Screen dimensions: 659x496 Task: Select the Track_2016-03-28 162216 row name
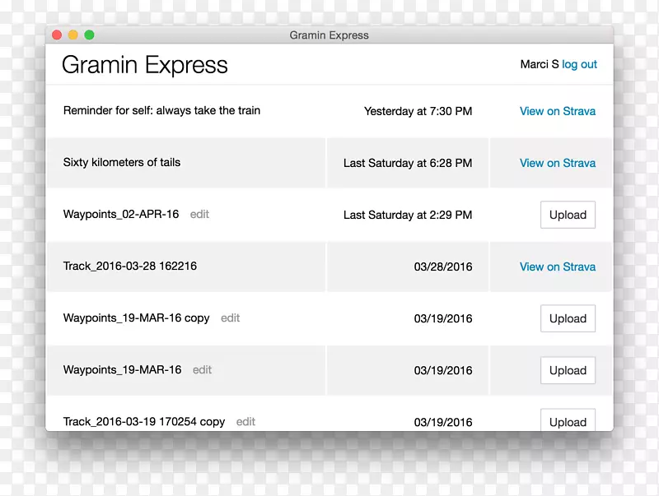point(129,267)
